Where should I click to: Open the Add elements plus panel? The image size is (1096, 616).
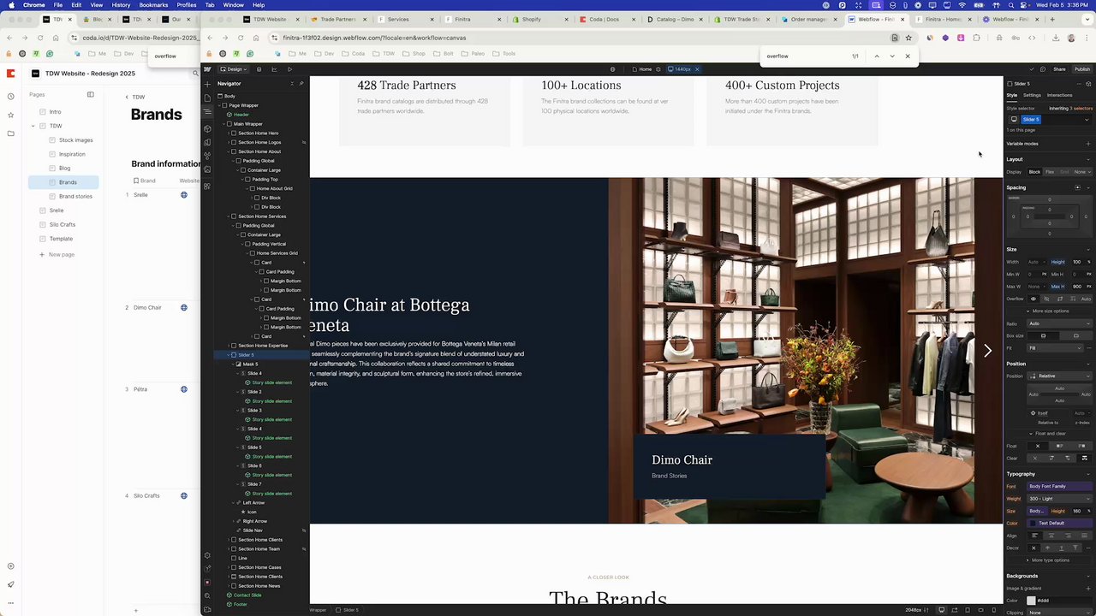point(207,84)
